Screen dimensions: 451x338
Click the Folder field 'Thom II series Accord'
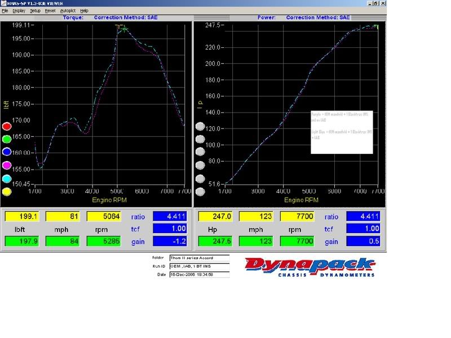(200, 258)
